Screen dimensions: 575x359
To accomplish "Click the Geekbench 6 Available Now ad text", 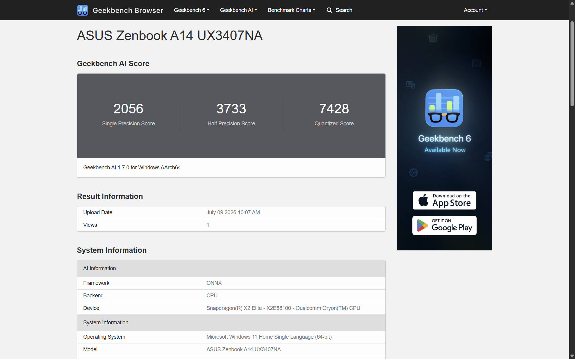I will [444, 143].
